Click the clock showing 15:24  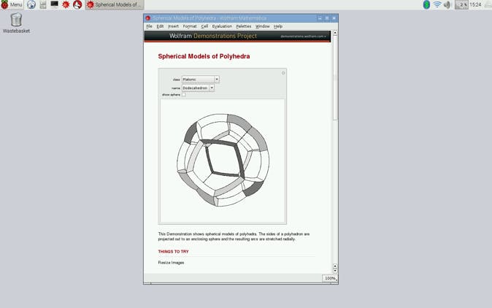pyautogui.click(x=475, y=4)
